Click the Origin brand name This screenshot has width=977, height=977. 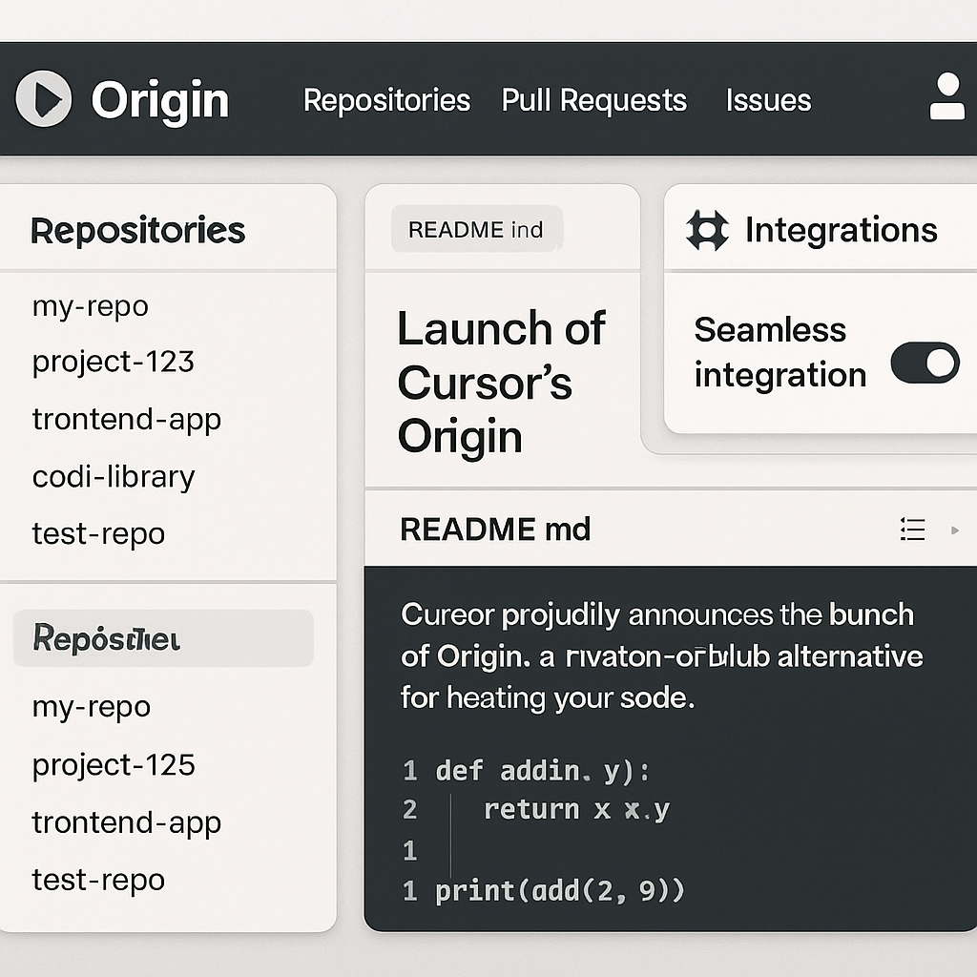[160, 99]
